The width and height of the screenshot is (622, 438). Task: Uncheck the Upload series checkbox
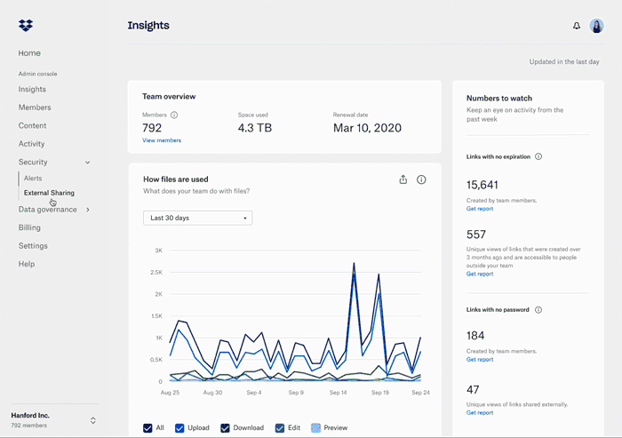click(x=179, y=428)
